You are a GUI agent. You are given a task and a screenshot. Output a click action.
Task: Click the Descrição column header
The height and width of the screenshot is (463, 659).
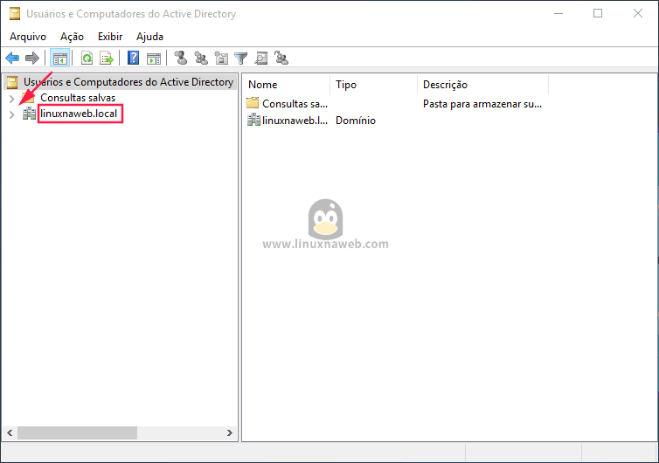[x=481, y=85]
